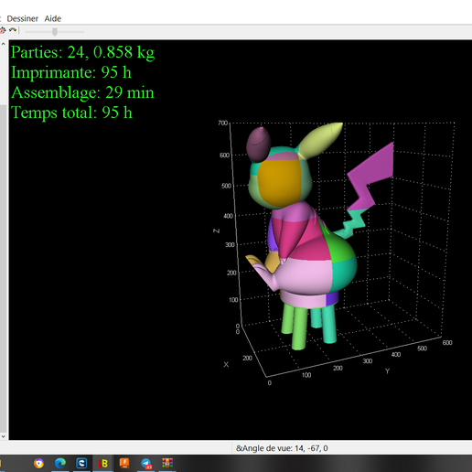The height and width of the screenshot is (472, 472).
Task: Open Microsoft Edge from the taskbar
Action: (60, 464)
